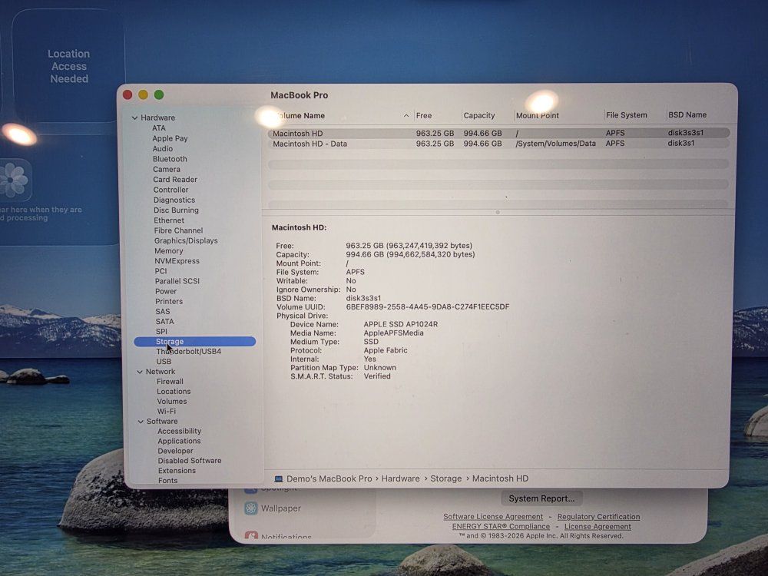Select Graphics/Displays in the sidebar

[186, 240]
